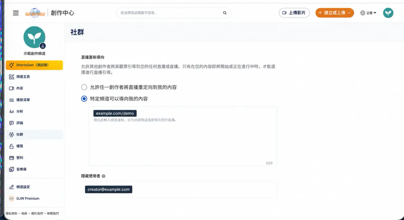
Task: Open 分析 in the sidebar
Action: 34,111
